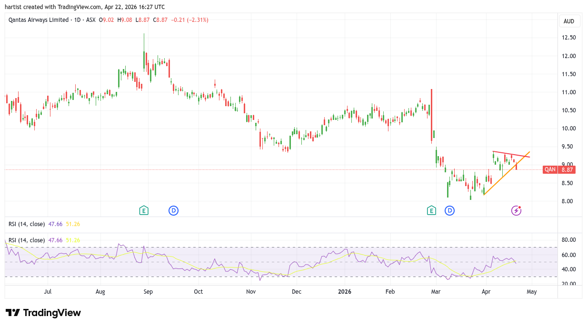Click the Sep label on time axis
This screenshot has width=587, height=327.
click(x=148, y=292)
